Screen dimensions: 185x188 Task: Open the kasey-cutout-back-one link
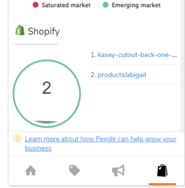137,55
